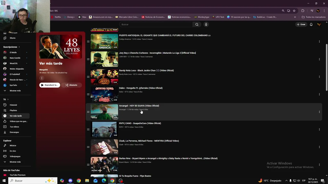Open options menu for iZaak MENTIRA video
This screenshot has width=328, height=184.
point(319,147)
